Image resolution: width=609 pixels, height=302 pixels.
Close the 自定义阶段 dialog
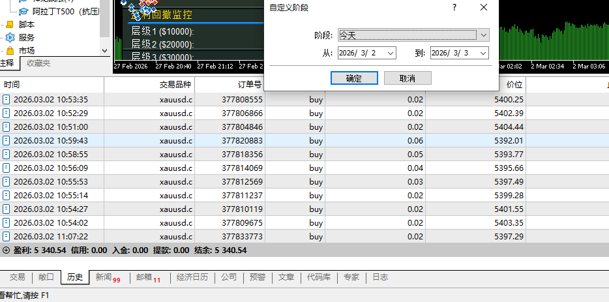click(x=484, y=7)
